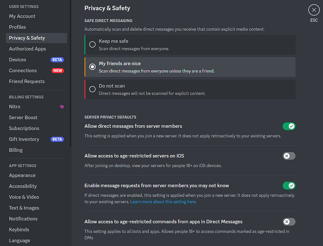Go to Authorized Apps settings

pos(28,49)
